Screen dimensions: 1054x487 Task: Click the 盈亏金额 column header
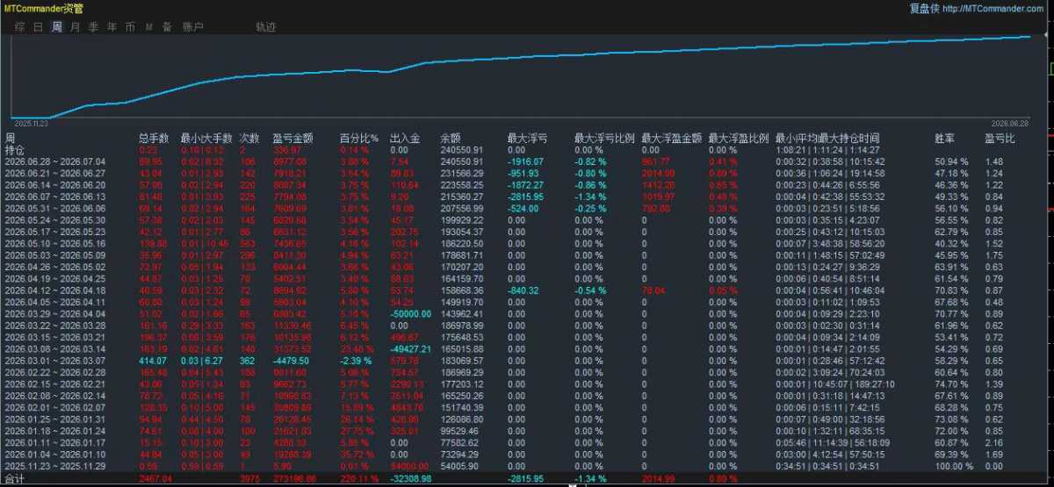(292, 139)
